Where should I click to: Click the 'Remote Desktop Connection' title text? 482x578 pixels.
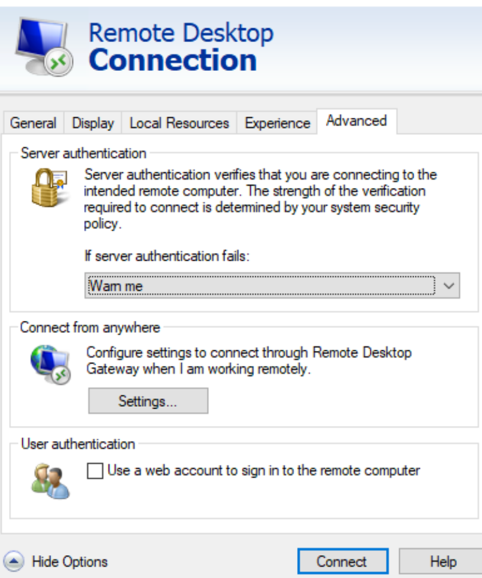[181, 47]
